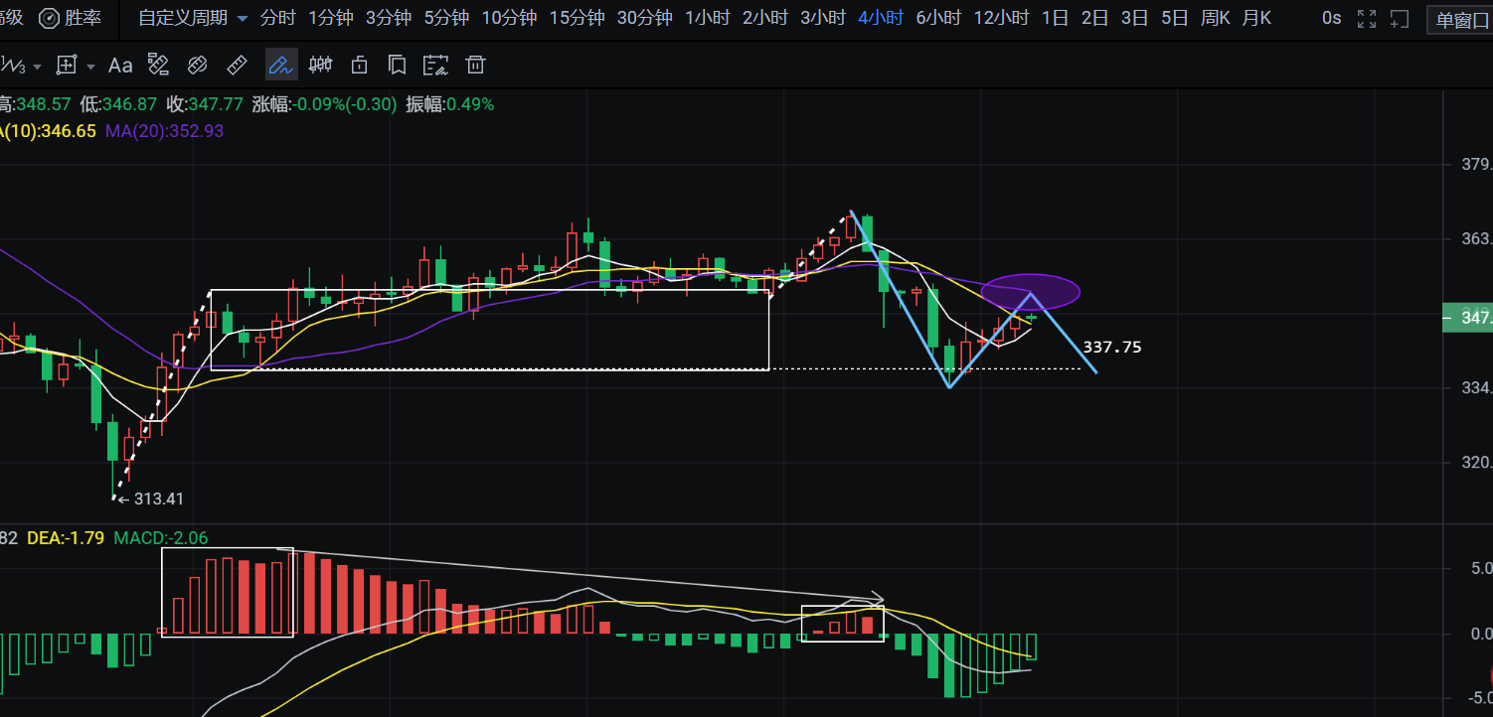Toggle the highlighted brush drawing tool
The height and width of the screenshot is (717, 1493).
(281, 66)
